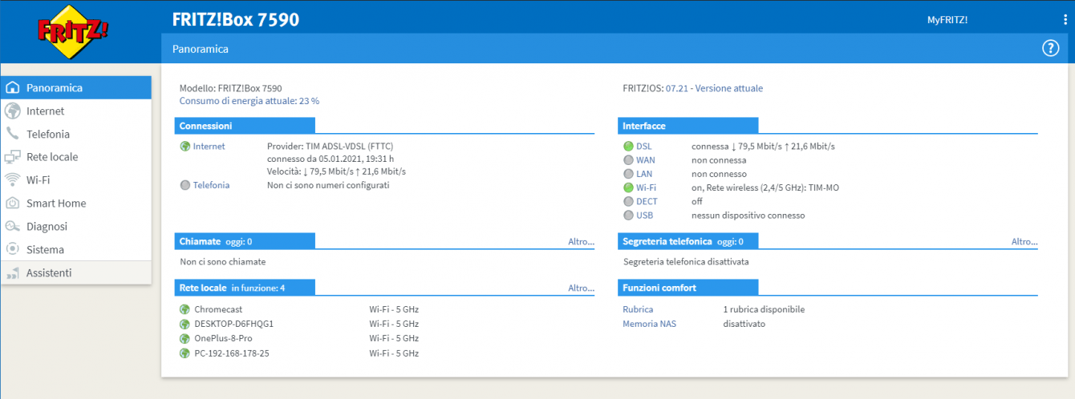Open the DECT interface link

coord(647,201)
